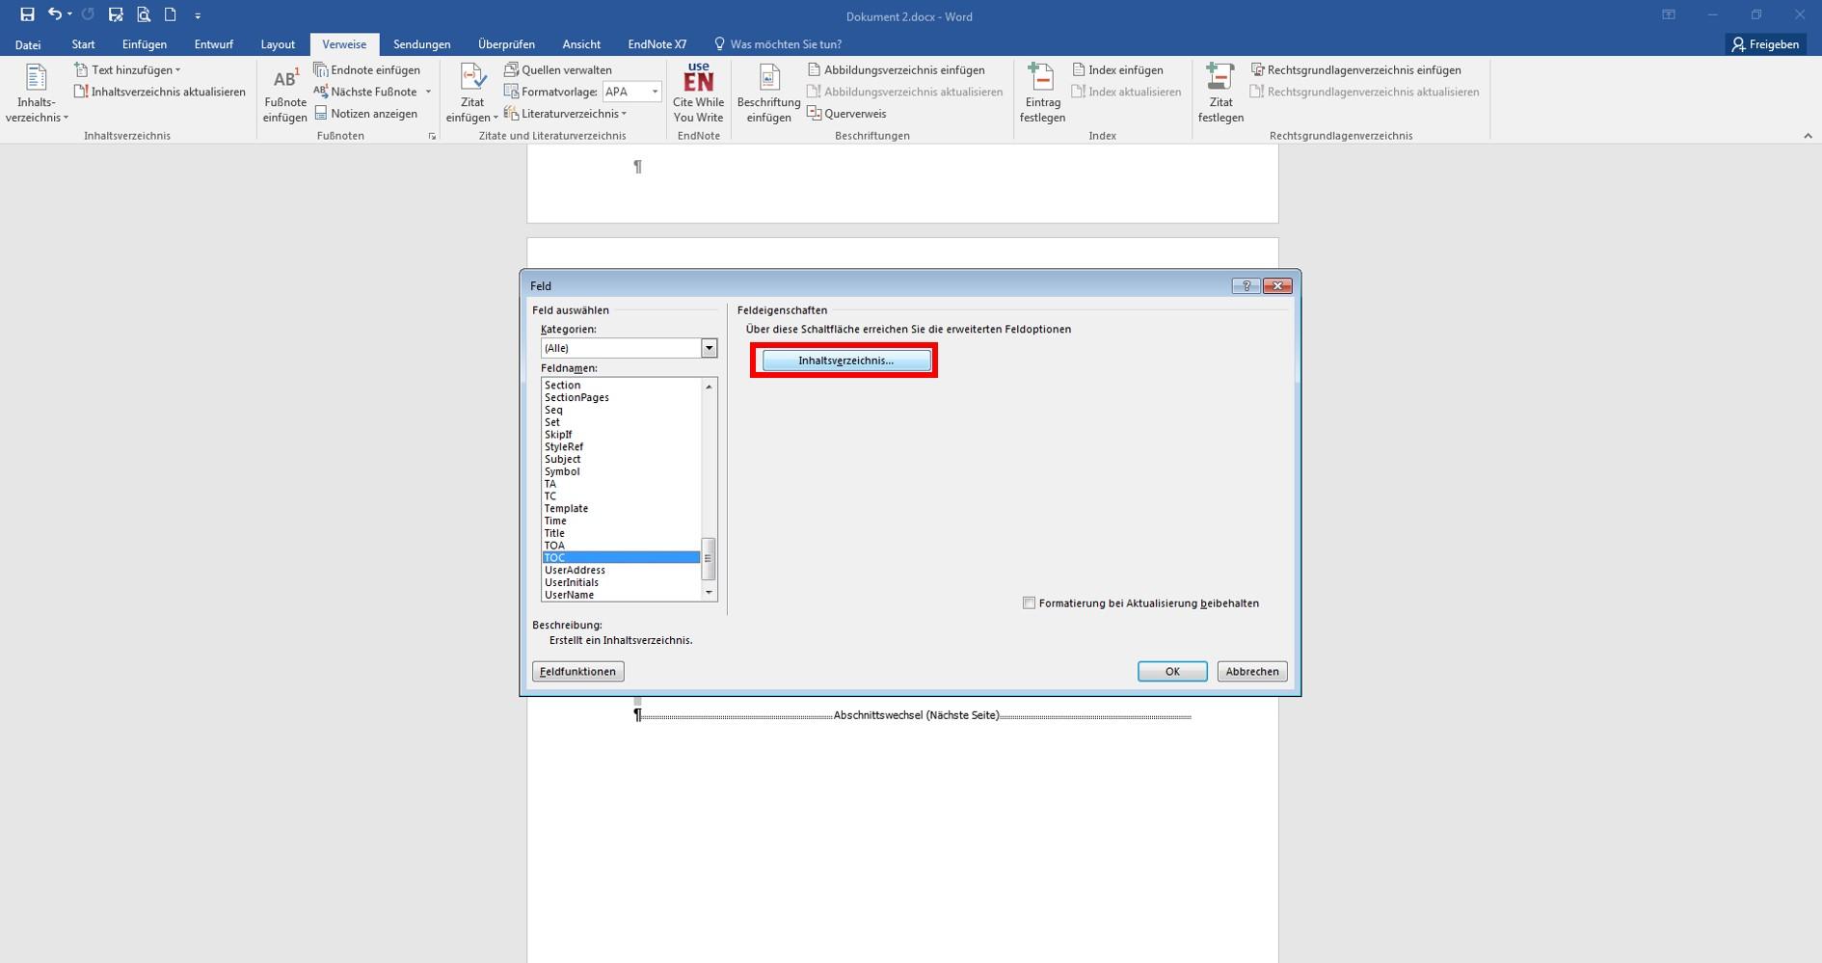Click the Feldfunktionen button
This screenshot has width=1822, height=963.
[577, 672]
